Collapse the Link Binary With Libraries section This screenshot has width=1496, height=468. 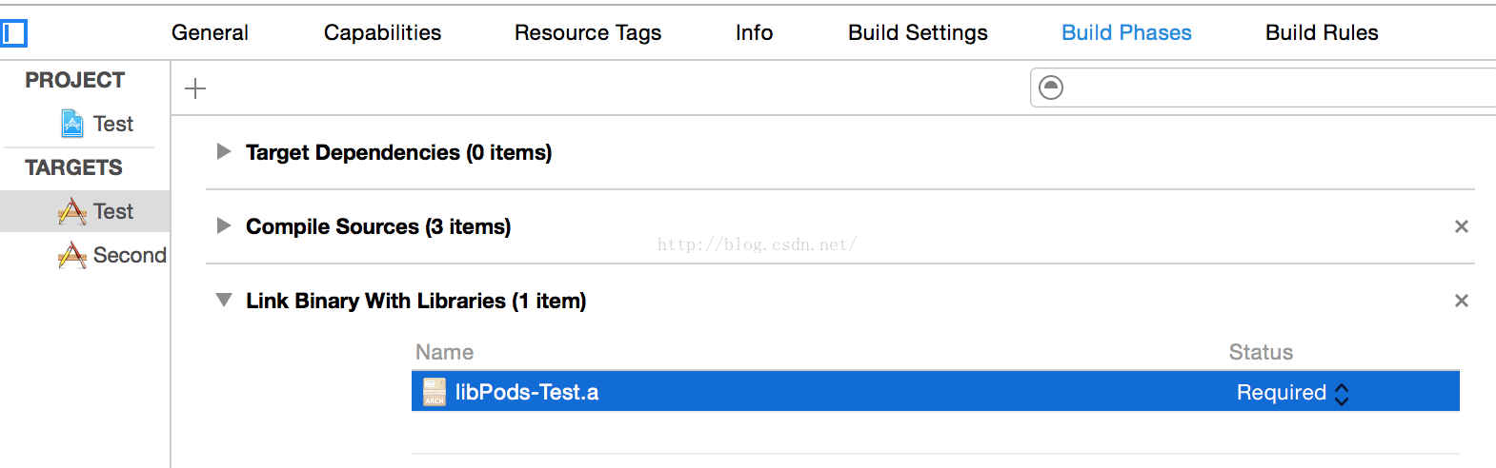pyautogui.click(x=224, y=301)
